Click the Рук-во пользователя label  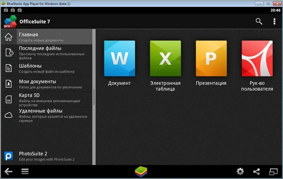click(257, 86)
